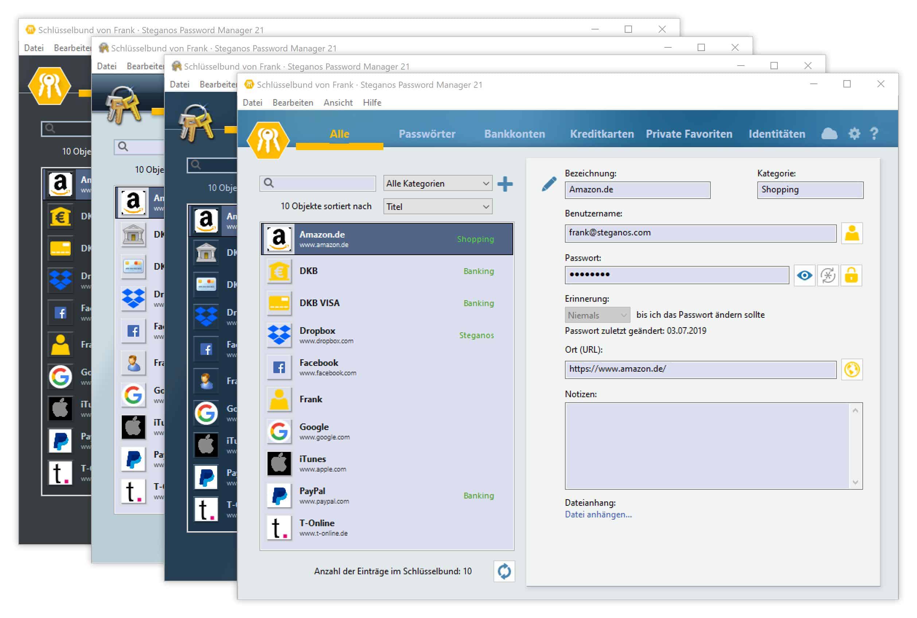Image resolution: width=917 pixels, height=618 pixels.
Task: Click the Benutzername field
Action: [x=701, y=233]
